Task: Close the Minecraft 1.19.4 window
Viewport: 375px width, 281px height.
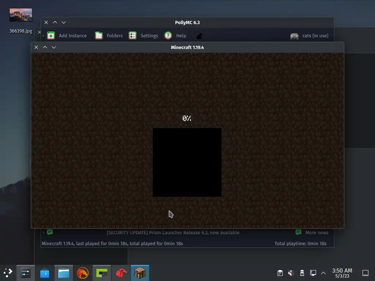Action: 36,47
